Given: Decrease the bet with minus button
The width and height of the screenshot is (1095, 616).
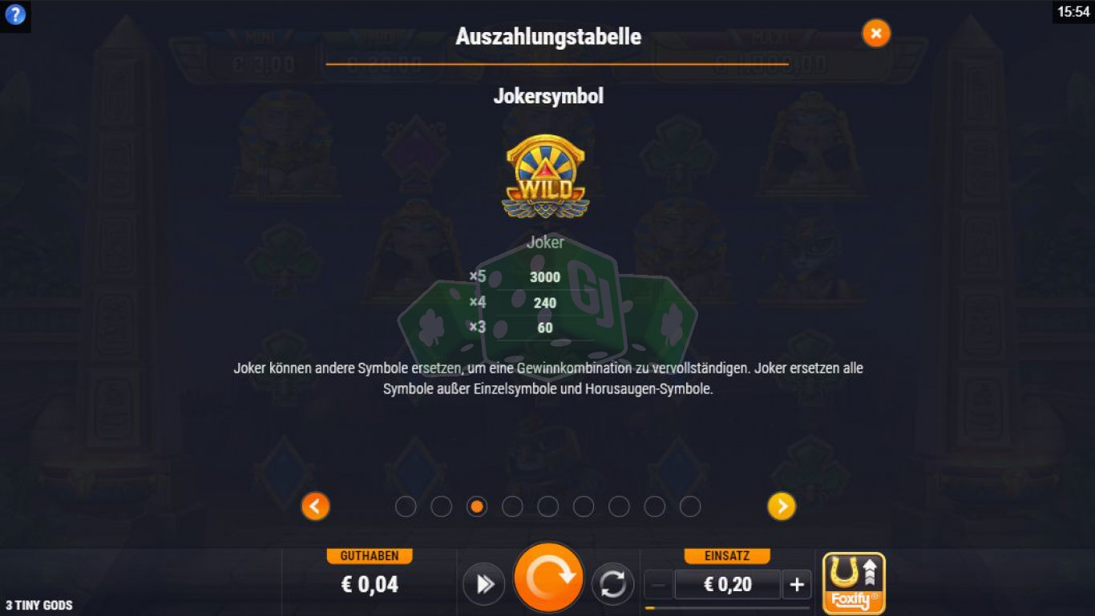Looking at the screenshot, I should 658,585.
